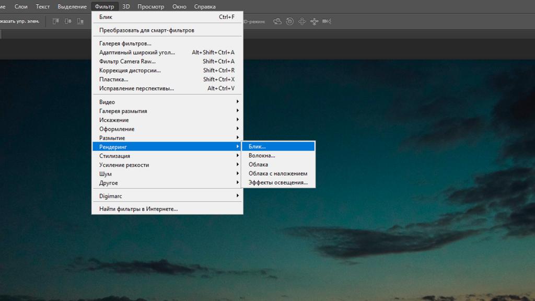Screen dimensions: 535x301
Task: Choose Преобразовать для смарт-фильтров
Action: pos(167,30)
